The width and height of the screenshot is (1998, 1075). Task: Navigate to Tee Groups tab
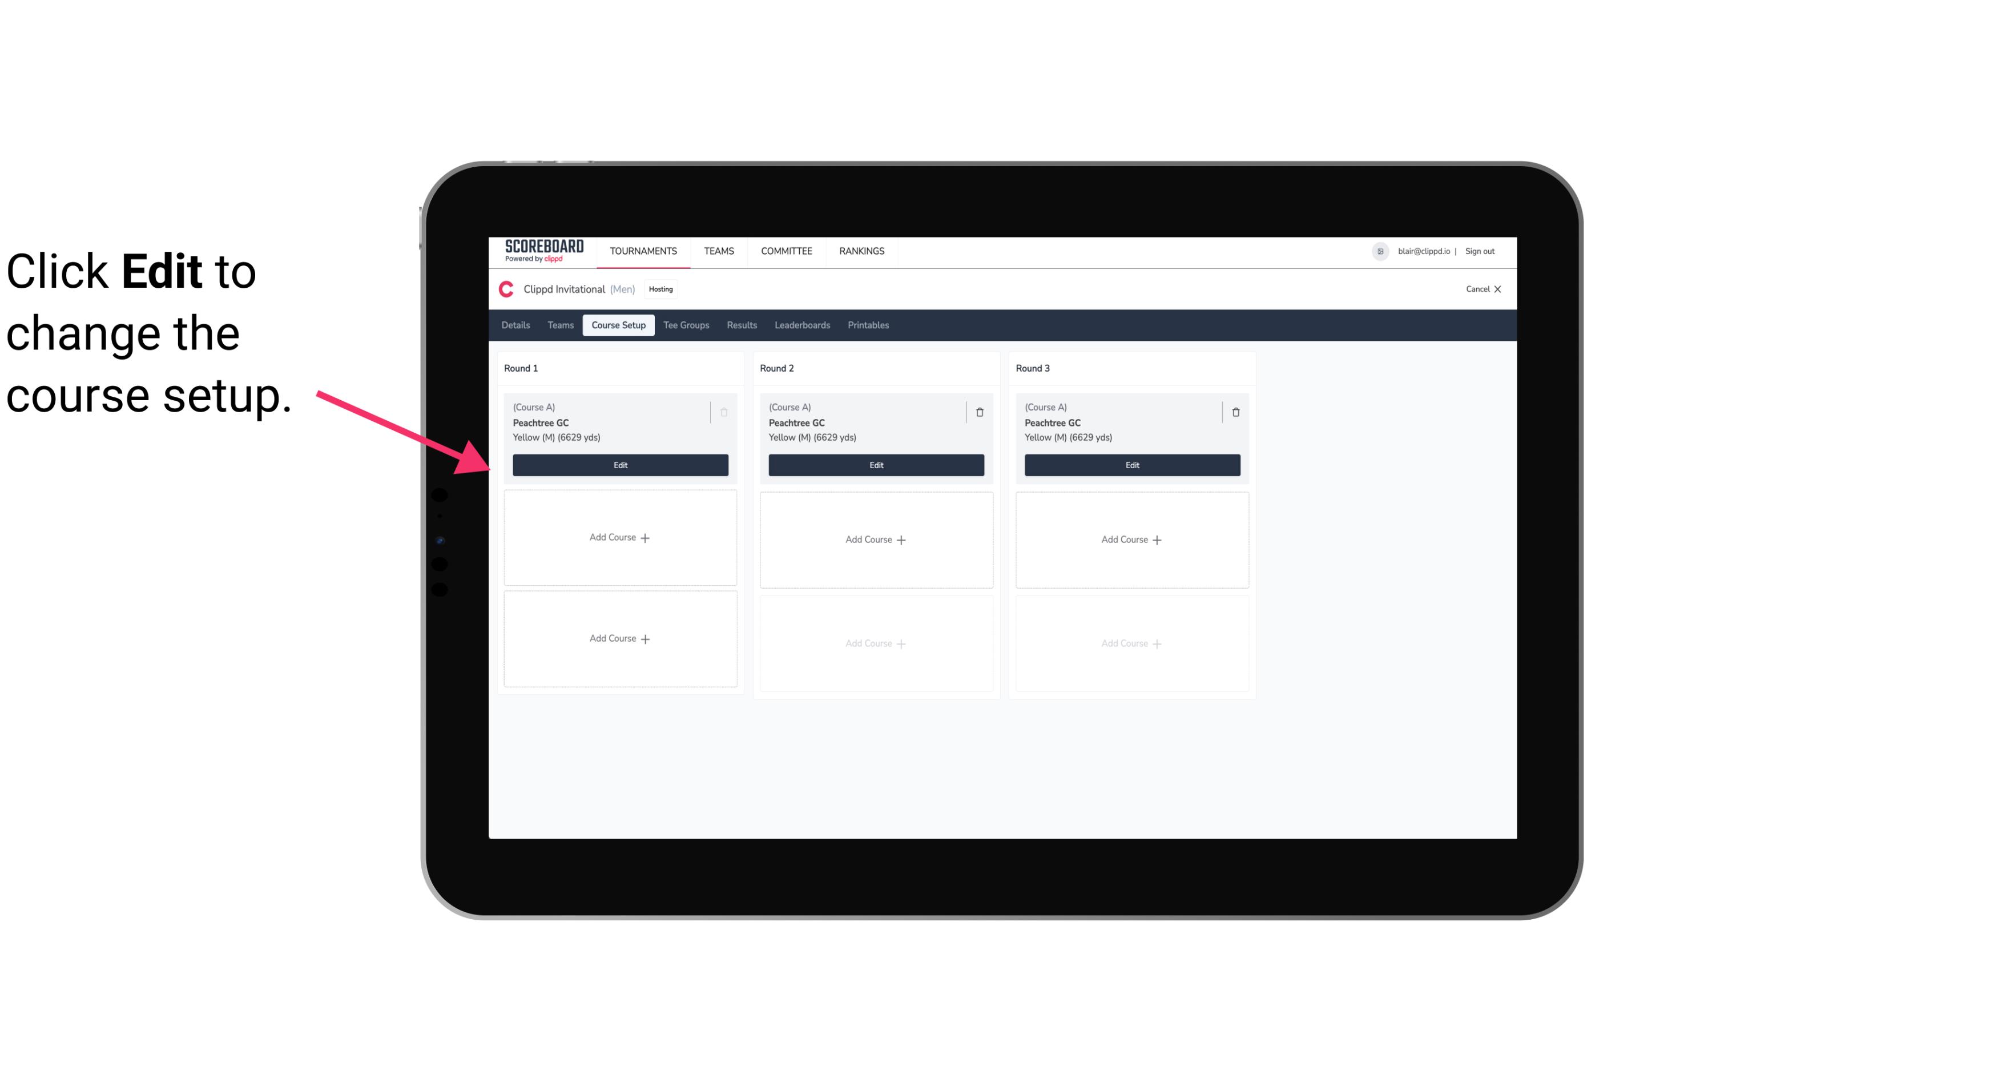[686, 324]
